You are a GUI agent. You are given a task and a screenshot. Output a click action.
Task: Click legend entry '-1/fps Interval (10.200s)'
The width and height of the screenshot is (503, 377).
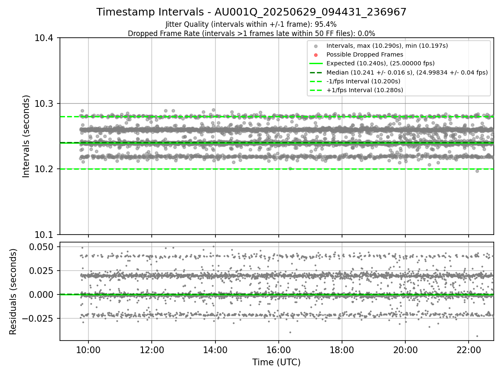point(363,81)
